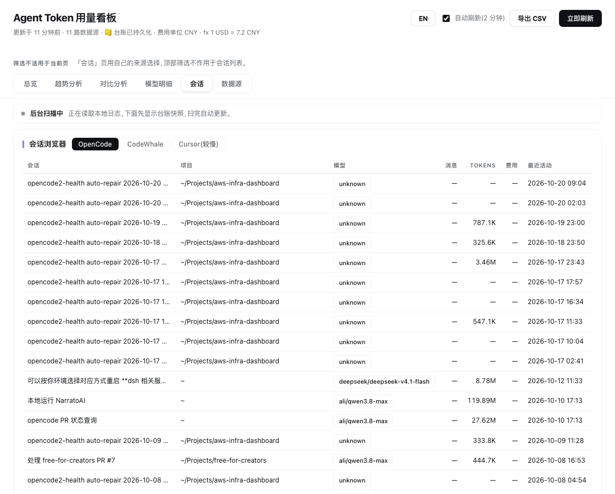Click the 547.1K tokens value
This screenshot has height=494, width=615.
pyautogui.click(x=484, y=322)
